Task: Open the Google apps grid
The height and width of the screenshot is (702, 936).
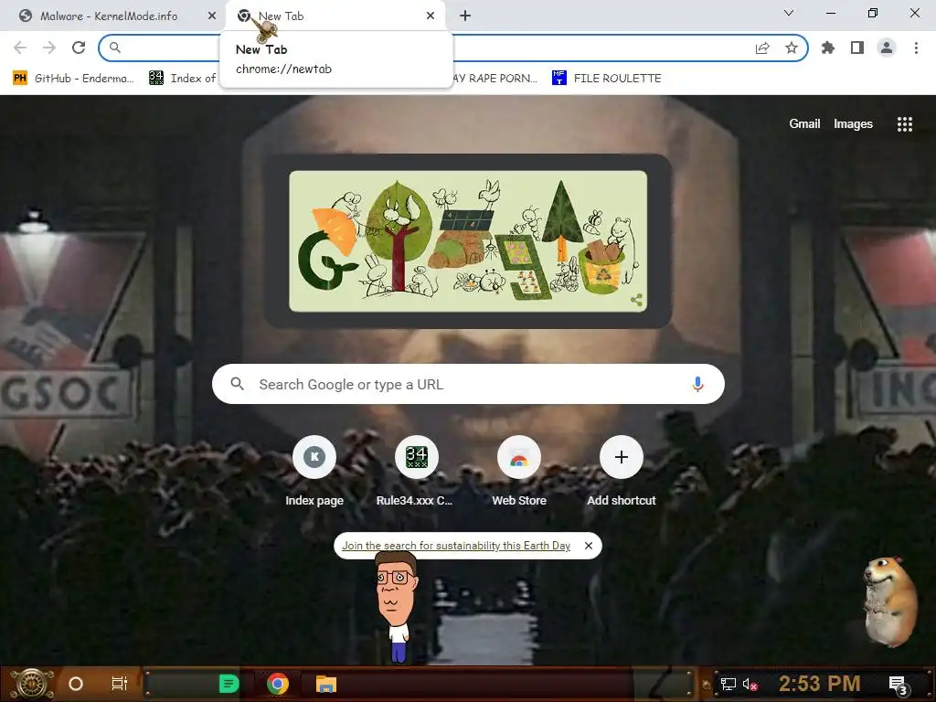Action: click(905, 123)
